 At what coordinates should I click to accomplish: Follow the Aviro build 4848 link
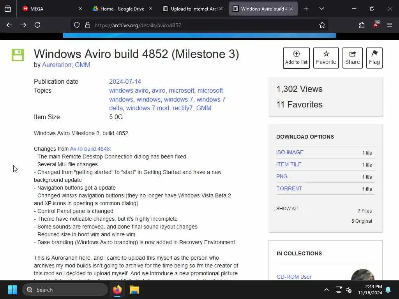click(90, 149)
